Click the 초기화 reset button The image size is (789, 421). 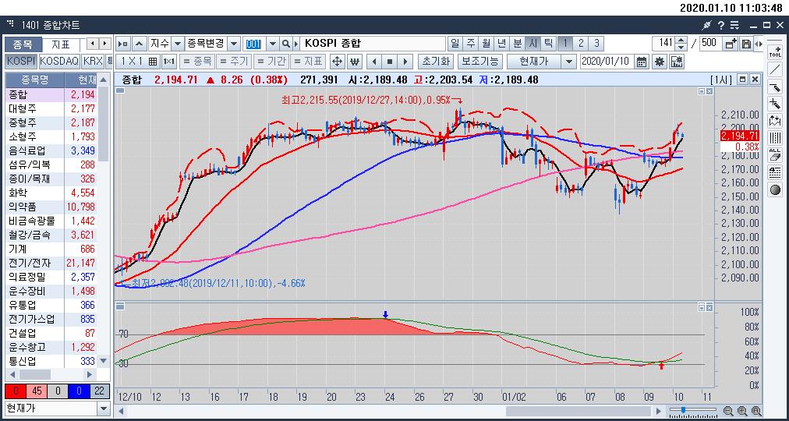click(437, 62)
